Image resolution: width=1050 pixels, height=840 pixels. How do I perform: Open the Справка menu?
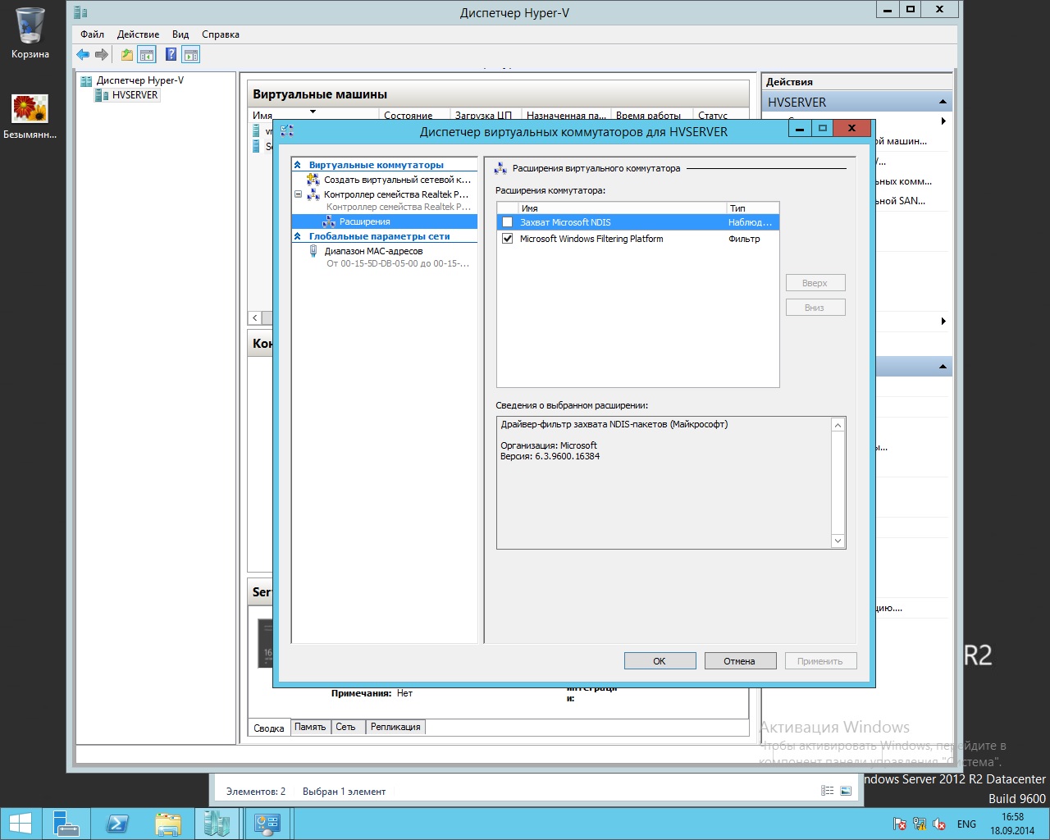tap(221, 34)
